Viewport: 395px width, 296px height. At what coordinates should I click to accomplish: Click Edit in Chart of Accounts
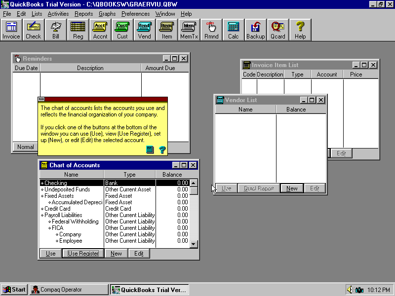point(139,254)
